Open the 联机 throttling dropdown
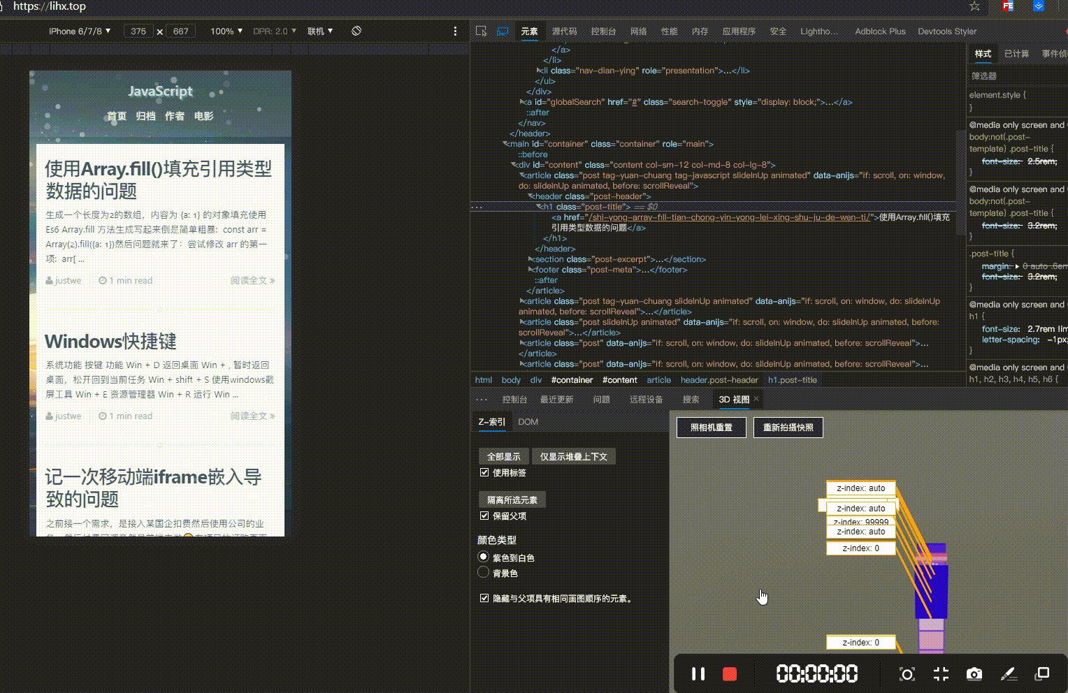The height and width of the screenshot is (693, 1068). (320, 31)
